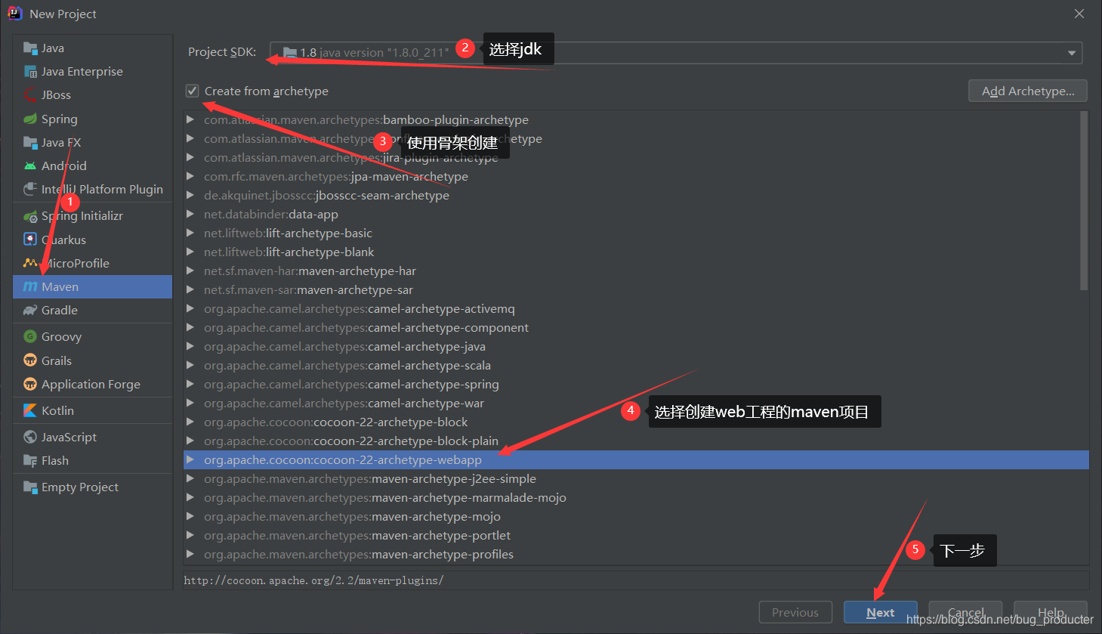Click the Grails icon
Screen dimensions: 1102x634
tap(30, 360)
